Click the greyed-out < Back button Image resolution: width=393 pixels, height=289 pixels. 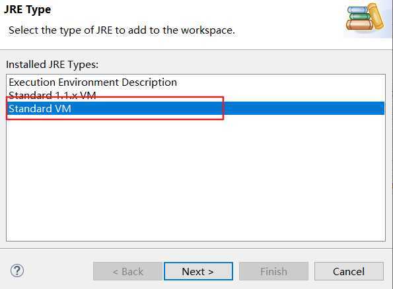pos(127,271)
